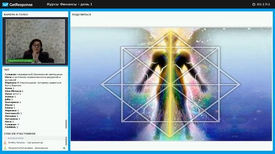The image size is (275, 154).
Task: Click the participants list scrollbar
Action: coord(66,141)
